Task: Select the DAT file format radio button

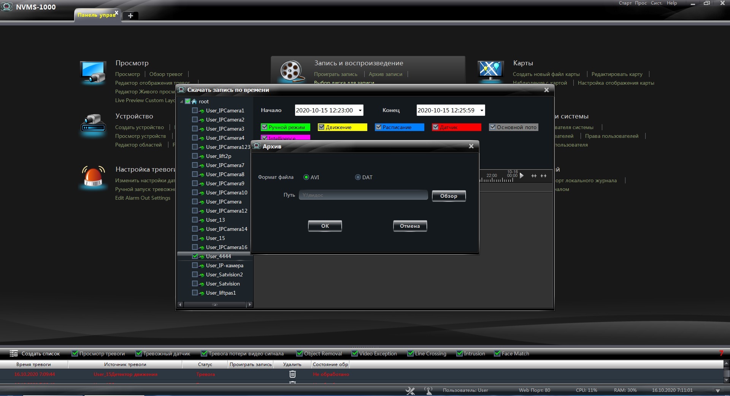Action: tap(358, 177)
